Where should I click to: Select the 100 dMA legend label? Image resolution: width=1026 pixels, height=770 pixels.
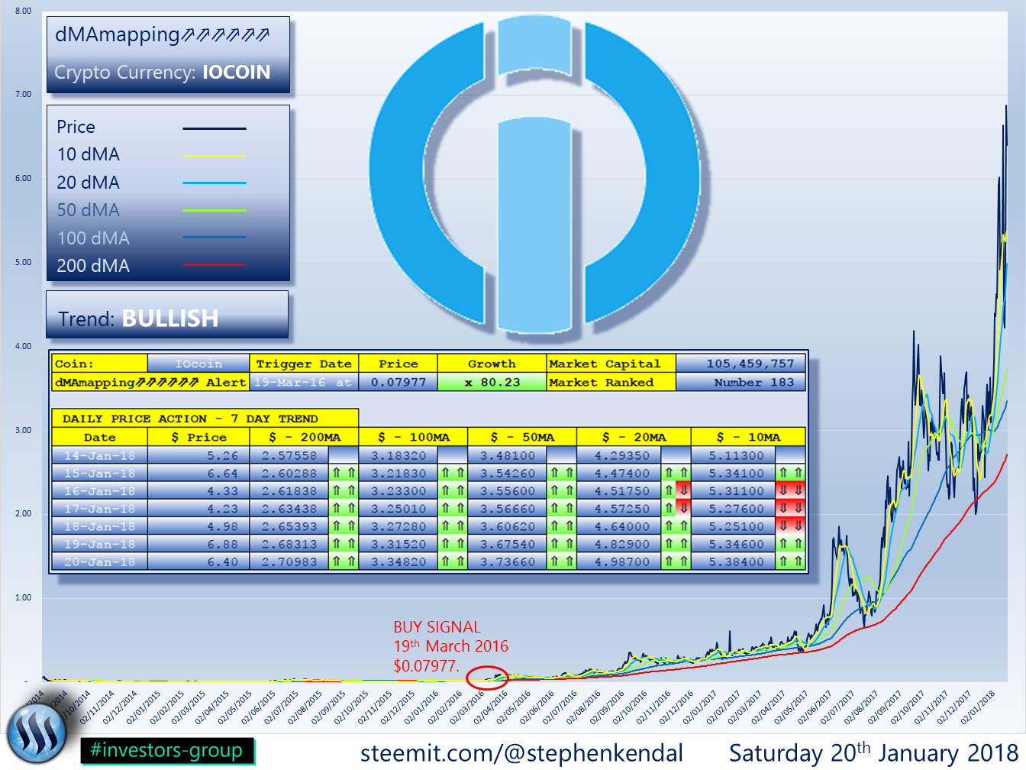[x=93, y=238]
